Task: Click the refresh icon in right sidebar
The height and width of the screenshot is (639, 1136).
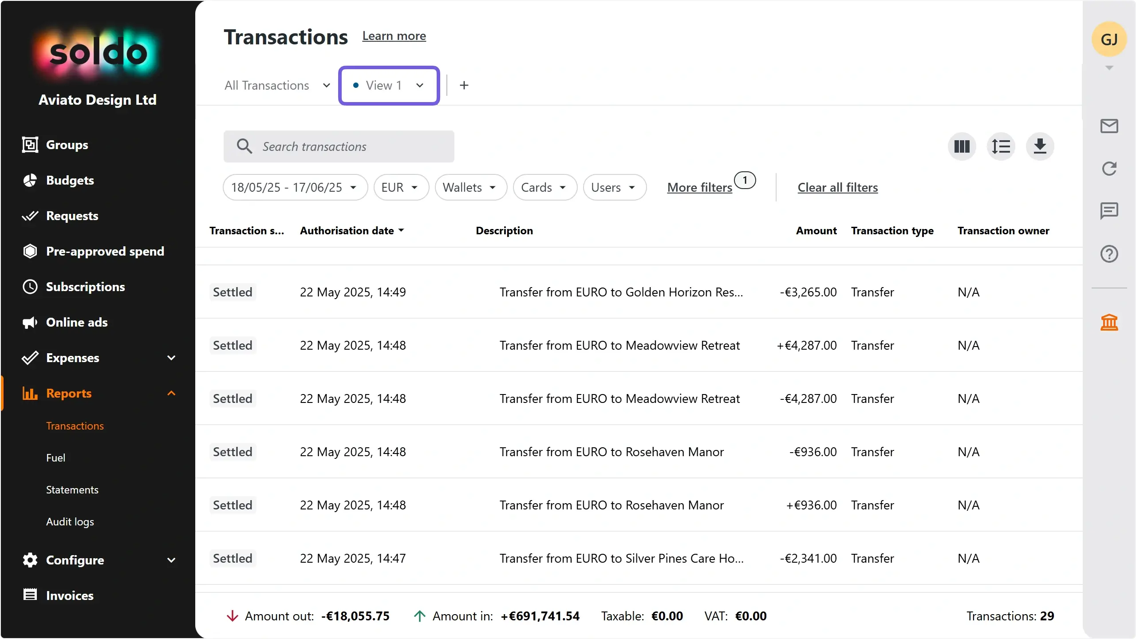Action: click(1109, 169)
